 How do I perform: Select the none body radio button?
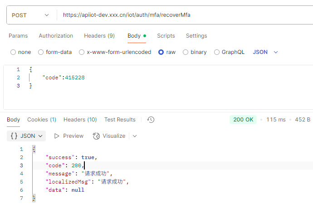pos(13,52)
